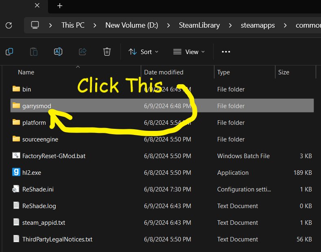Click the Application type cell of hl2.exe
The image size is (321, 252).
click(x=233, y=173)
